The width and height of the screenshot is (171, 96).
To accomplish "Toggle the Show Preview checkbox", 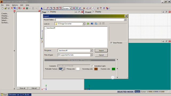I will (x=111, y=43).
